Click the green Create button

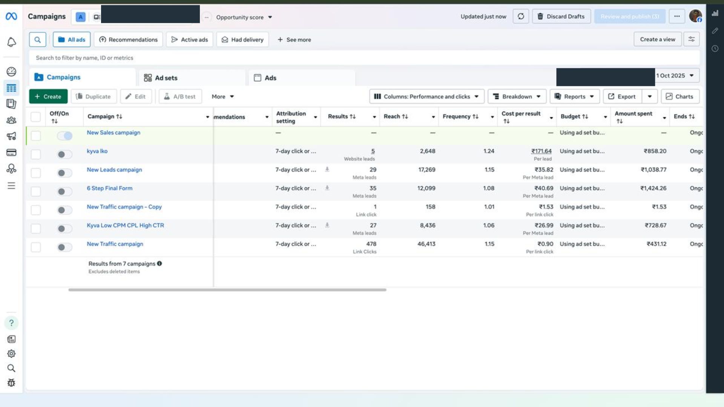click(48, 96)
